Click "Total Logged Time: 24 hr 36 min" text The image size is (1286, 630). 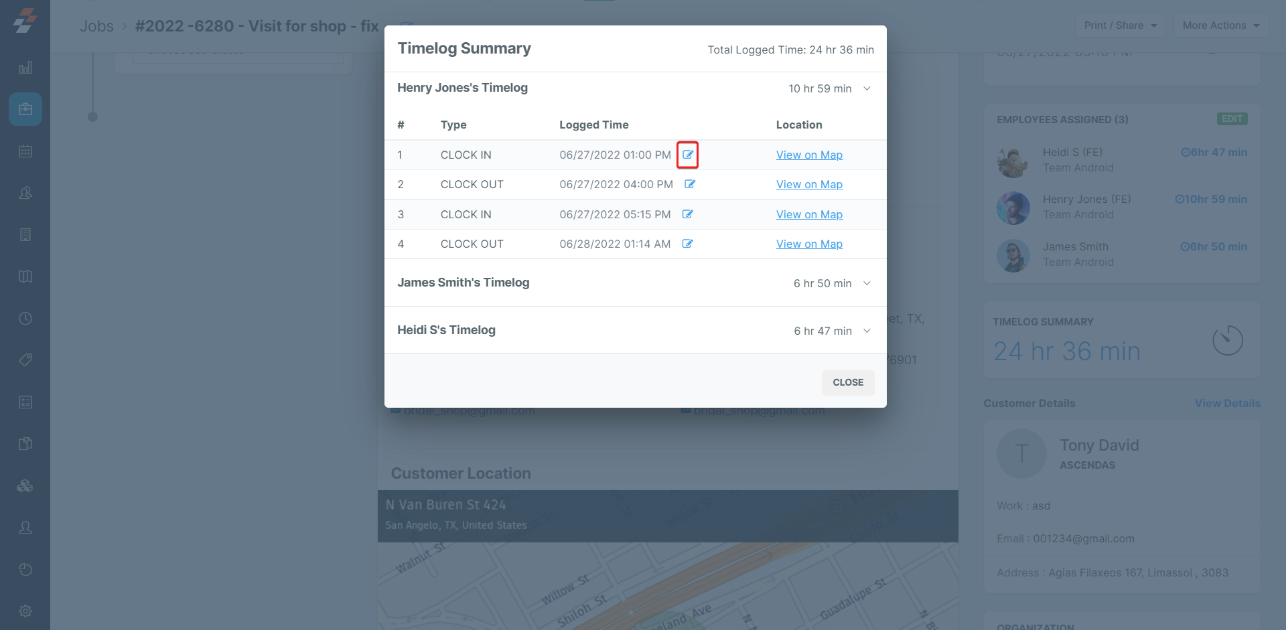(790, 50)
